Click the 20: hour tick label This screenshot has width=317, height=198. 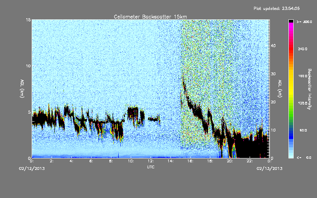tap(230, 161)
